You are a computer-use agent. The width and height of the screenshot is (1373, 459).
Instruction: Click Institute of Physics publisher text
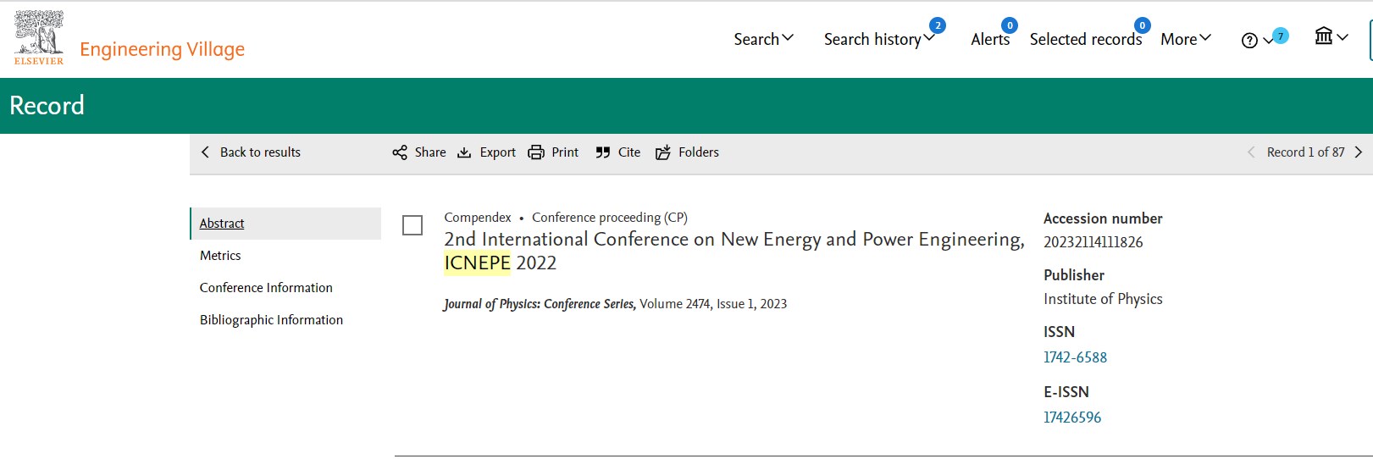coord(1103,299)
